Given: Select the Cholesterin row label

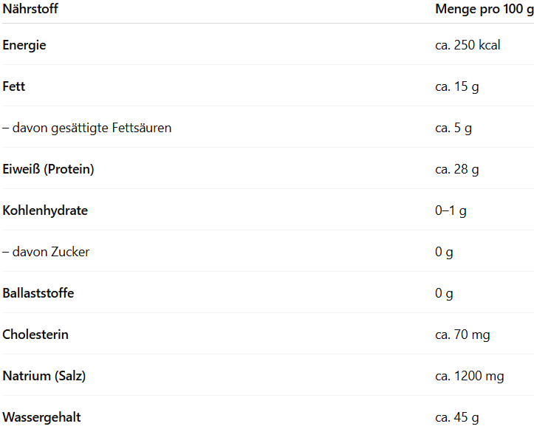Looking at the screenshot, I should (x=35, y=335).
